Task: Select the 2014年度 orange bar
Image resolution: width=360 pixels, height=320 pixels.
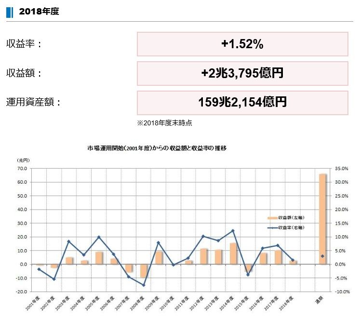Action: coord(233,253)
